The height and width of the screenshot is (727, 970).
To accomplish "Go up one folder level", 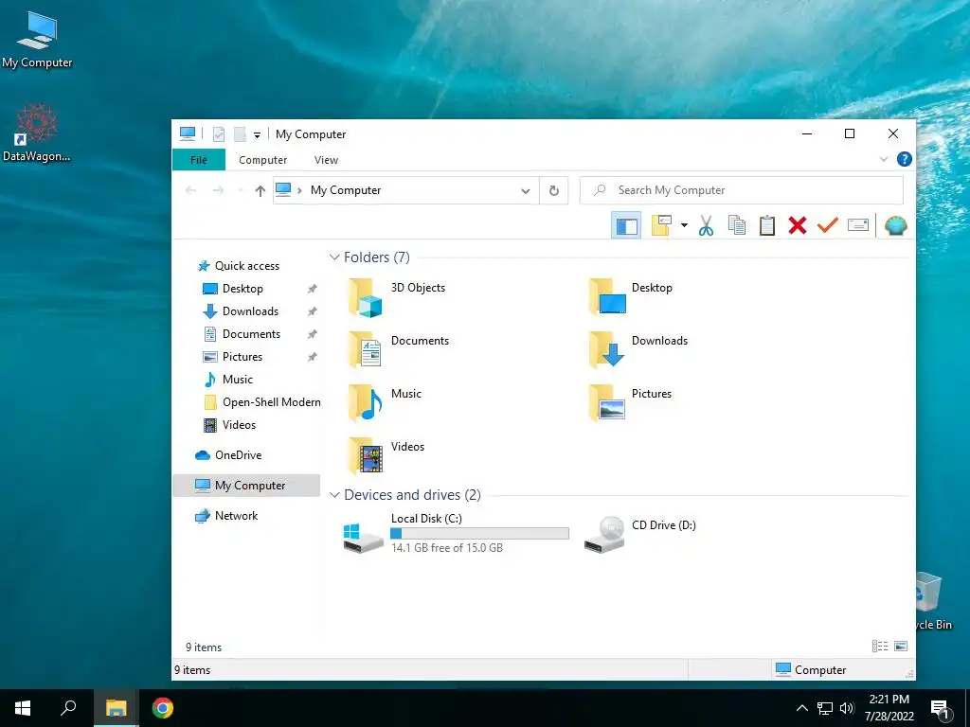I will [260, 191].
